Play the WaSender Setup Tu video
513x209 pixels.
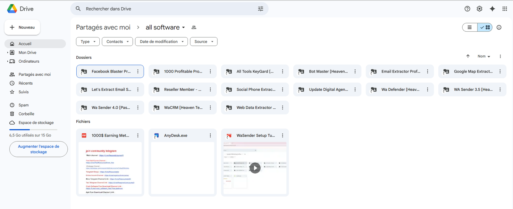255,168
